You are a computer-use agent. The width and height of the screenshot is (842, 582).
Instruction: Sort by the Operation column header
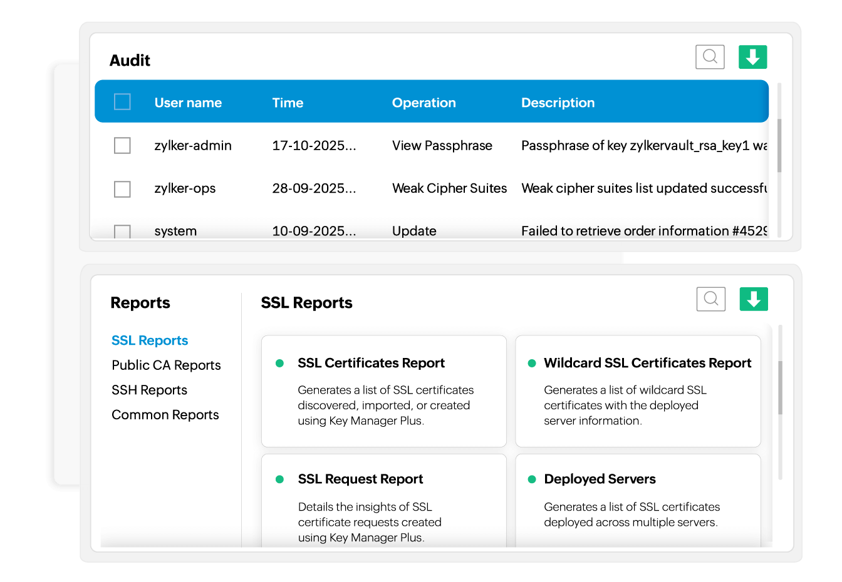pos(424,103)
